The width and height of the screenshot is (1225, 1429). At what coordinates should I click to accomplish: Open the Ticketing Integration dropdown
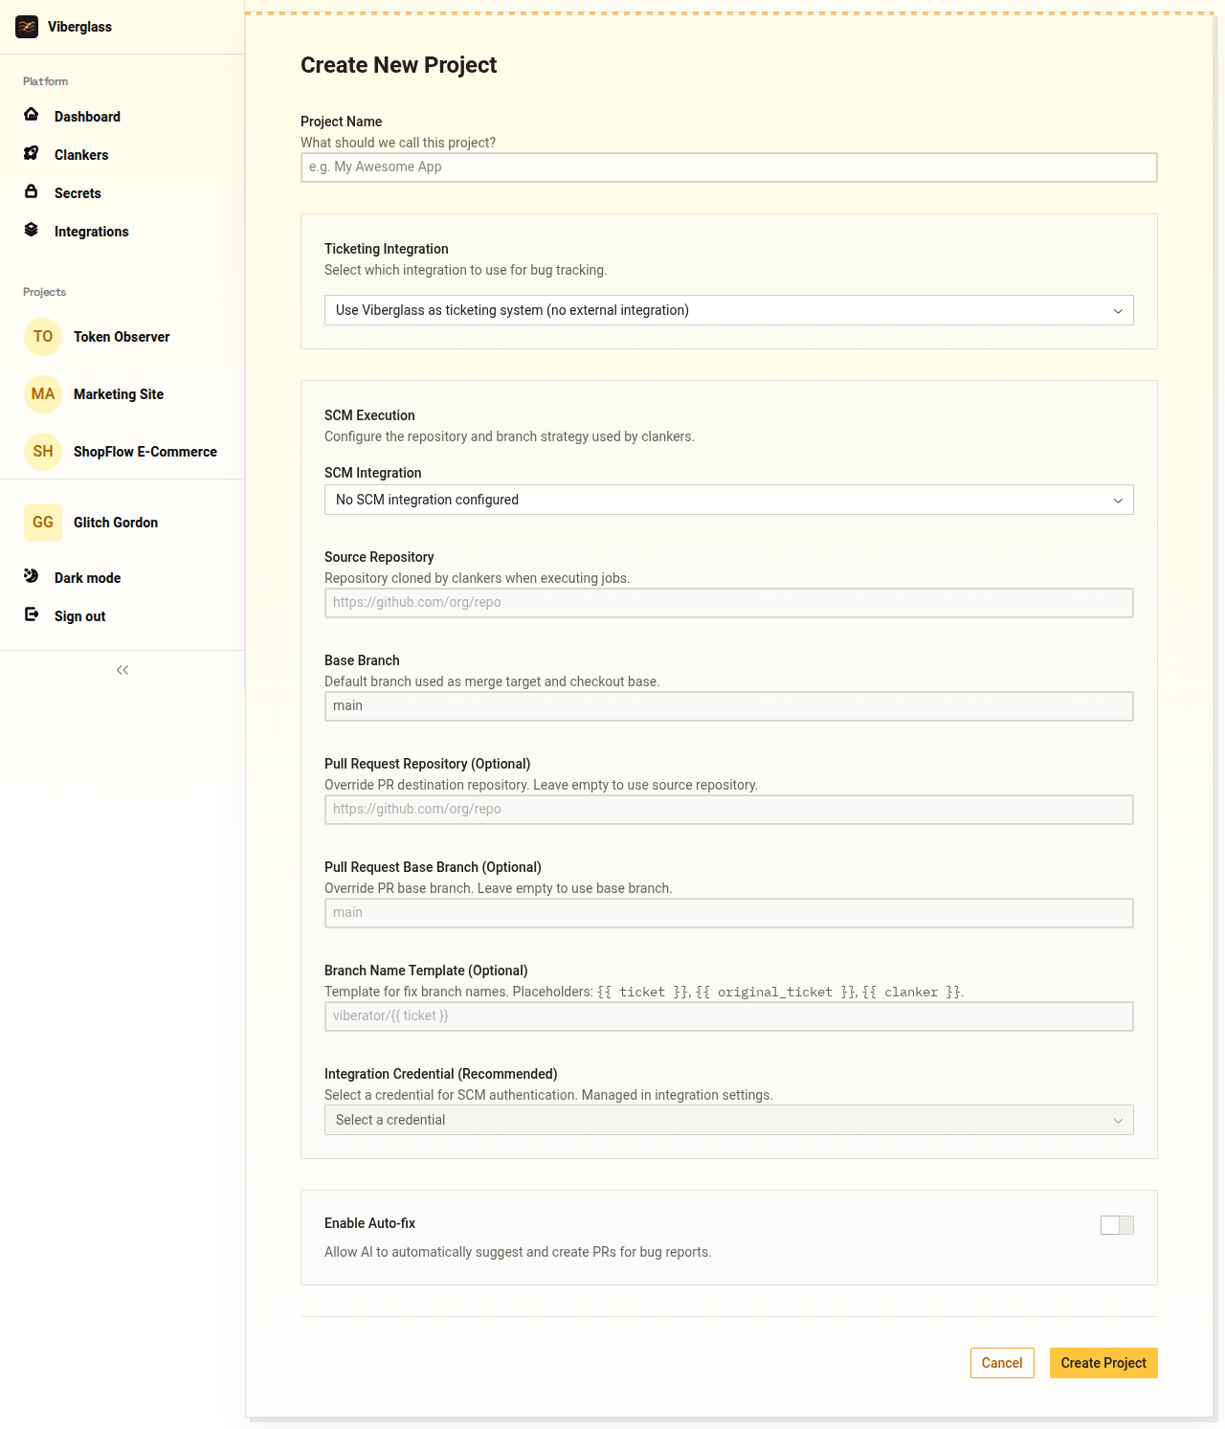[x=728, y=310]
